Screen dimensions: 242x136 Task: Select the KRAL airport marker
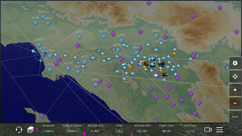click(136, 53)
